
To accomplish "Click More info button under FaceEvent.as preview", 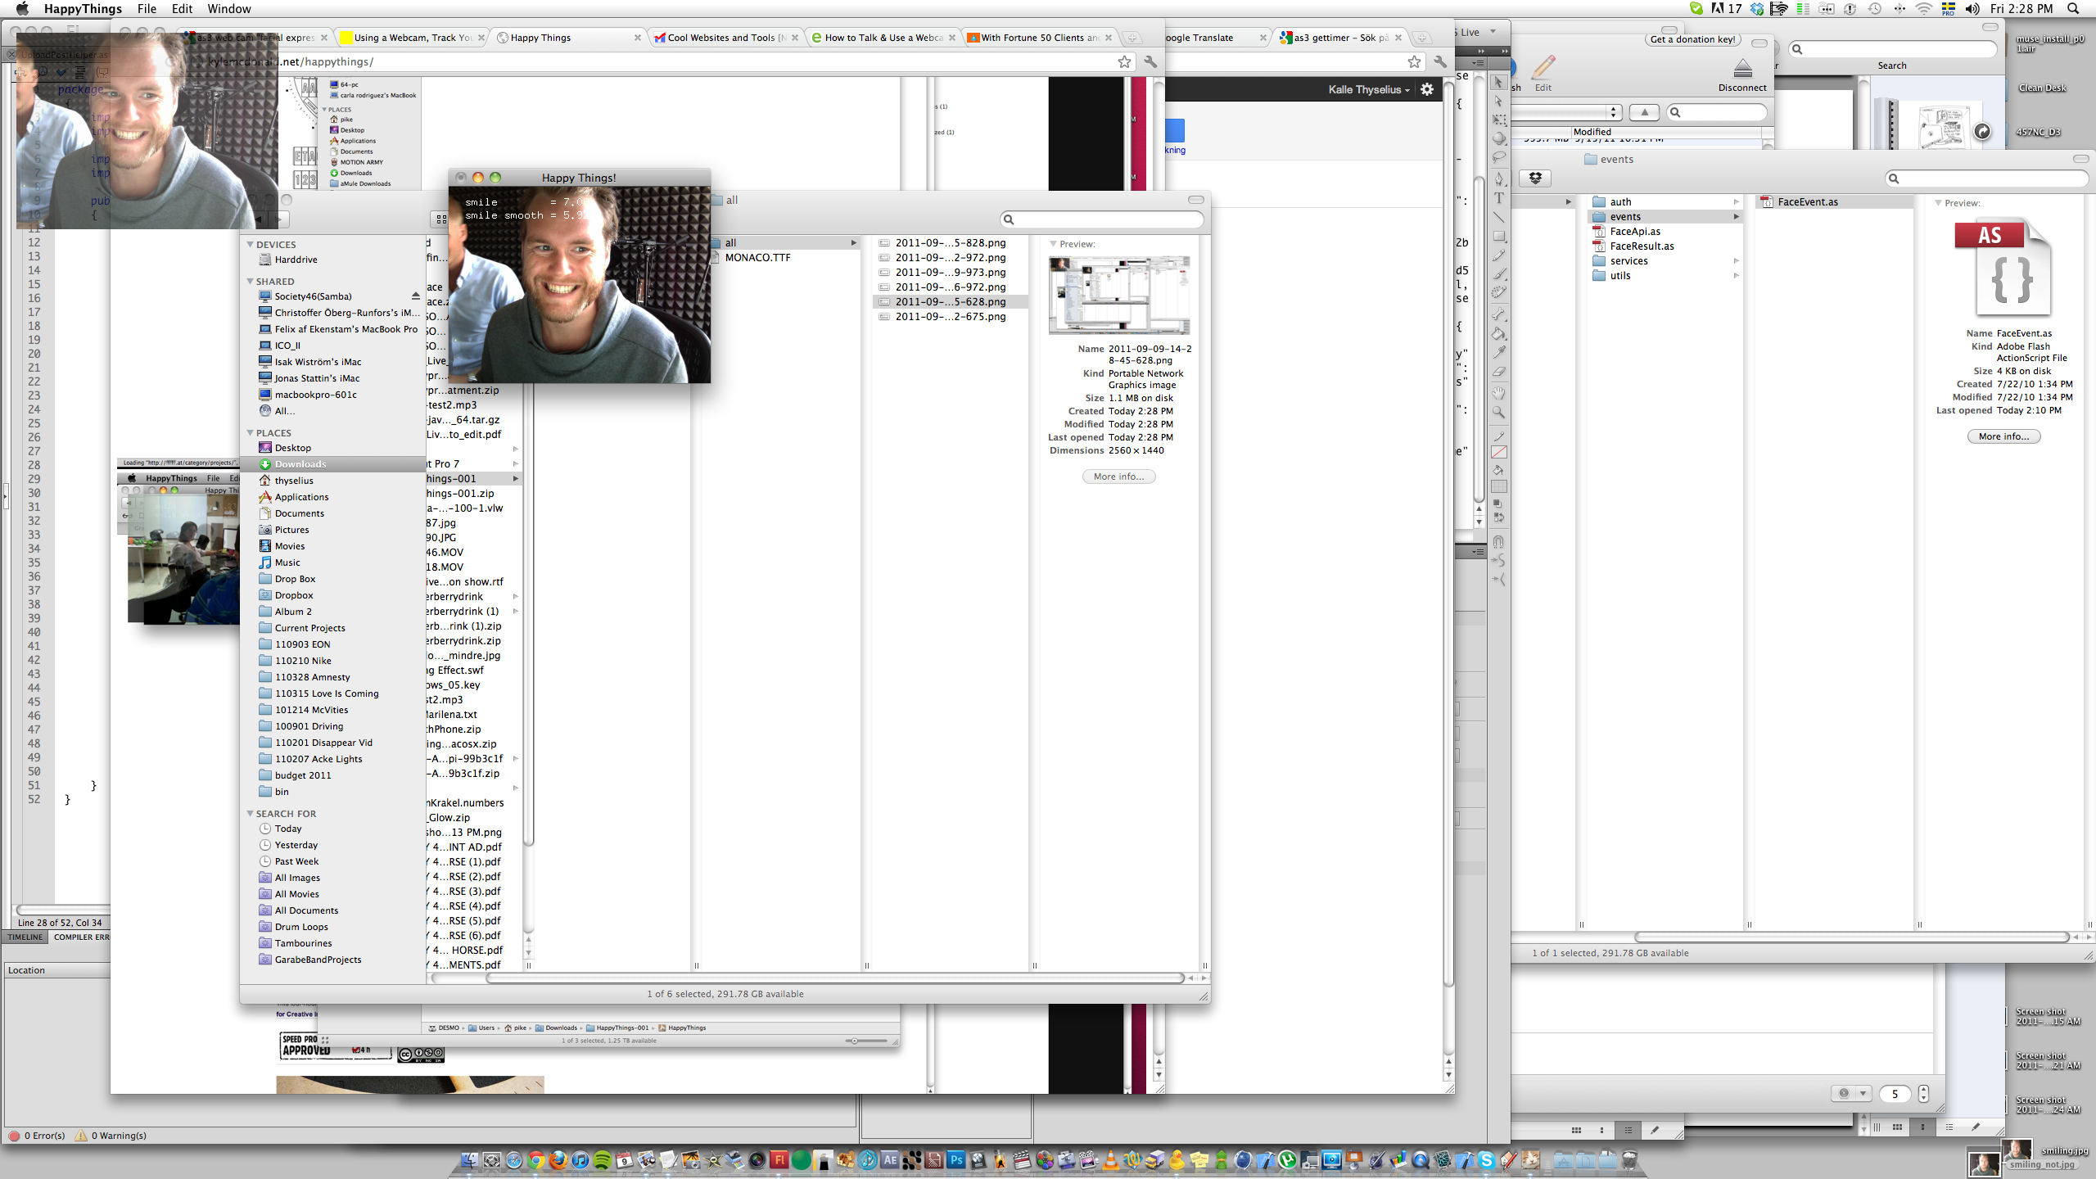I will [x=2003, y=436].
